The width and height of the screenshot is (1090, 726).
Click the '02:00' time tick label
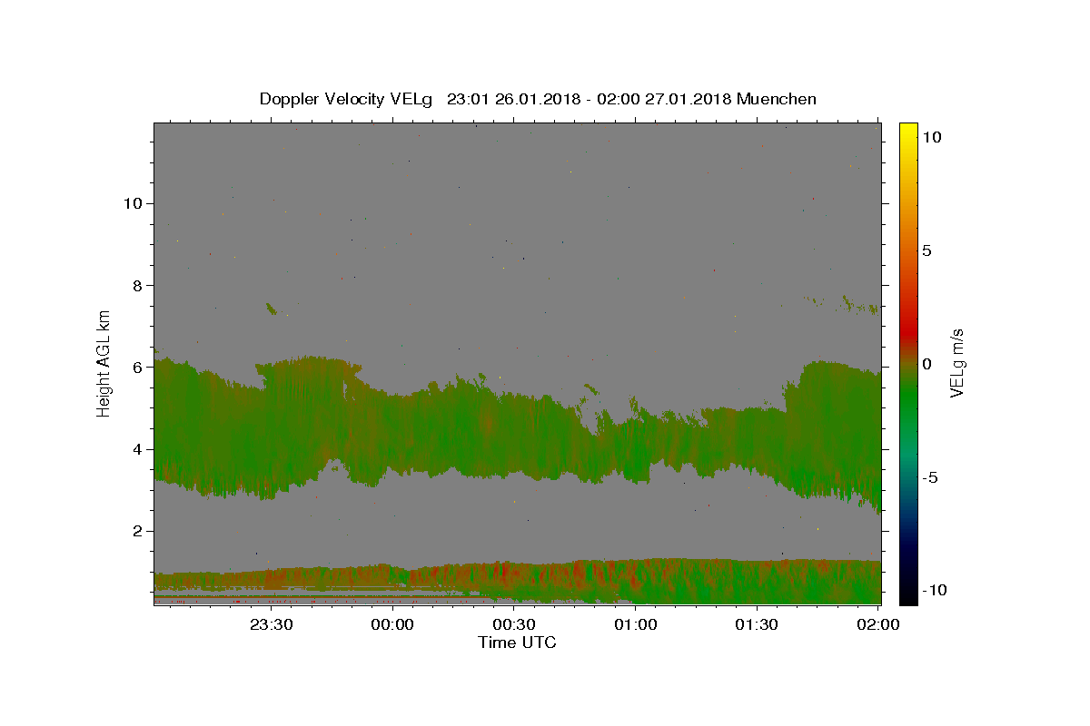[x=878, y=624]
